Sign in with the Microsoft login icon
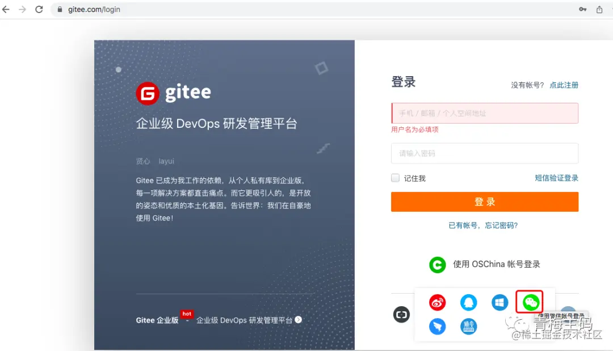Viewport: 613px width, 351px height. click(499, 302)
